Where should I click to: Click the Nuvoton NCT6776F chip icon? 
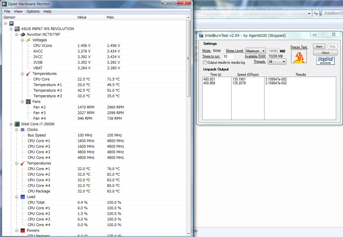23,35
